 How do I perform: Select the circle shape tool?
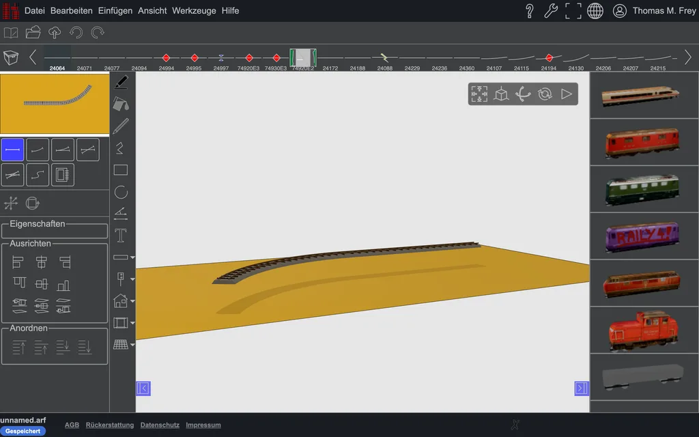pos(121,192)
